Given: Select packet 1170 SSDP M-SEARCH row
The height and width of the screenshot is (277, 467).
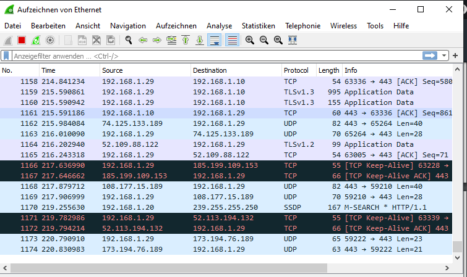Looking at the screenshot, I should tap(226, 207).
